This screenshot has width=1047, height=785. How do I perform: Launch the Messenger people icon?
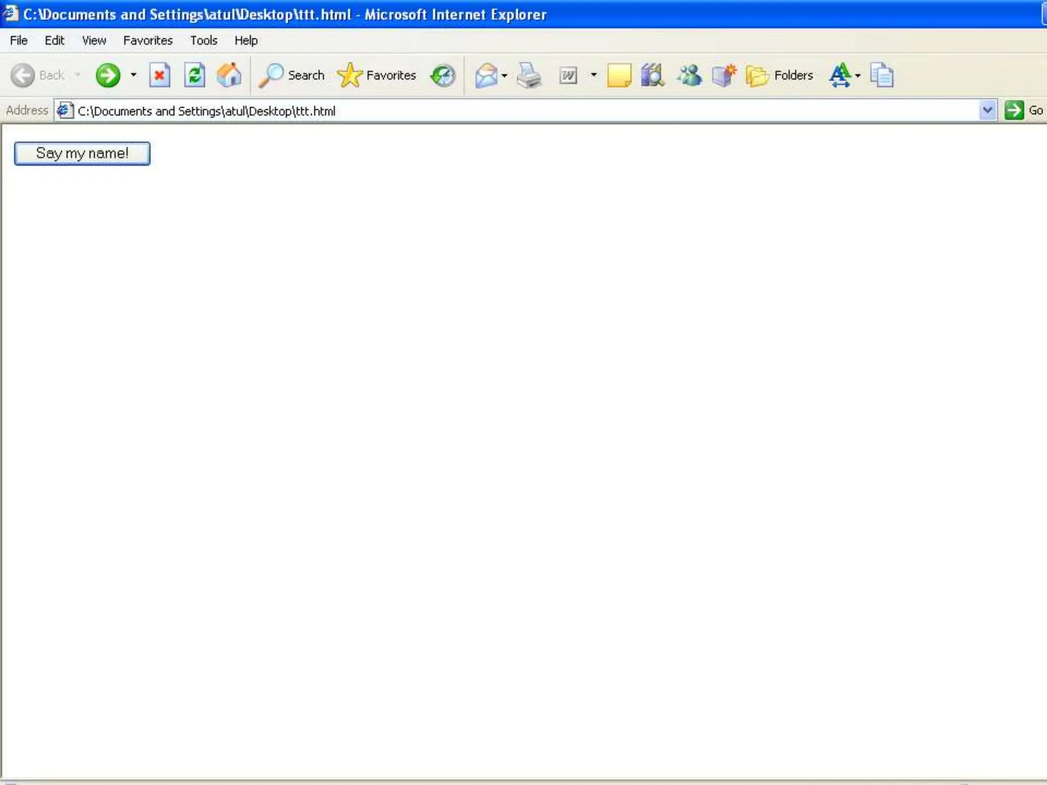coord(689,76)
